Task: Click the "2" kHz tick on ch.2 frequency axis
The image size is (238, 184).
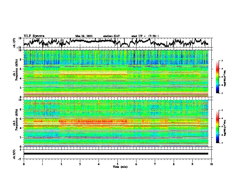Action: tap(21, 137)
